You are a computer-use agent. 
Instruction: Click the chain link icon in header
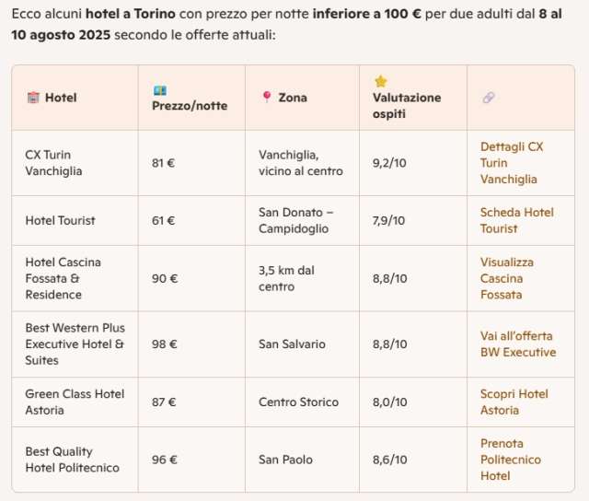tap(488, 98)
